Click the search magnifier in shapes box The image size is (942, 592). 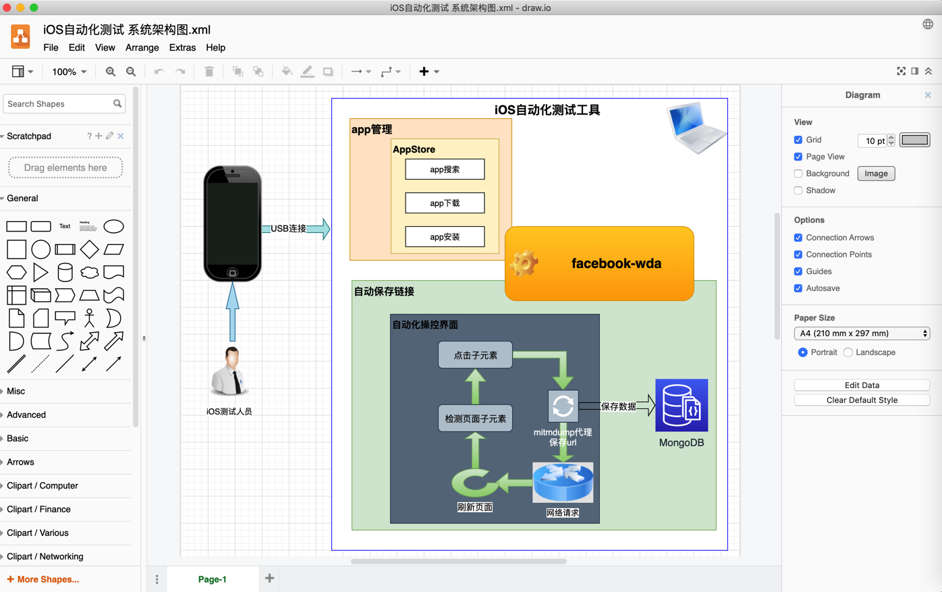117,104
